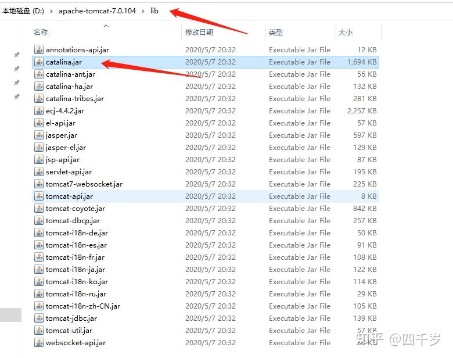The width and height of the screenshot is (453, 358).
Task: Go to 本地磁盘 (D:) in the address bar
Action: pyautogui.click(x=23, y=11)
